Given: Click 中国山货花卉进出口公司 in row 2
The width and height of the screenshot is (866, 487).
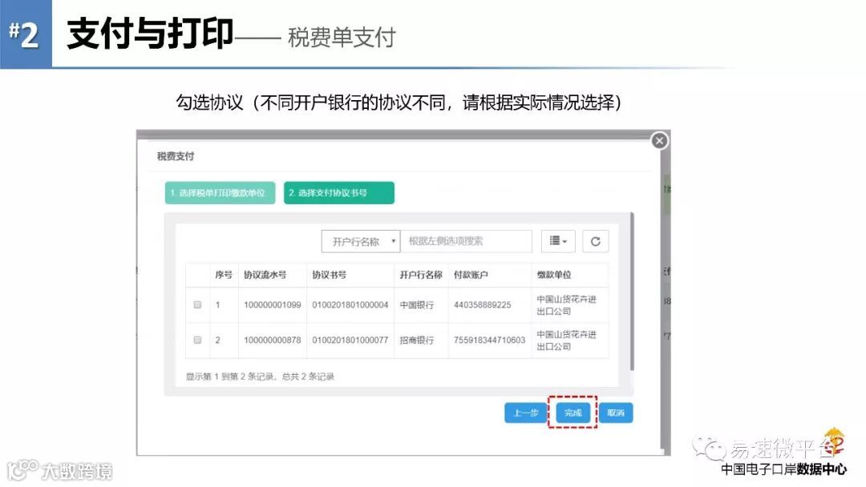Looking at the screenshot, I should (567, 340).
